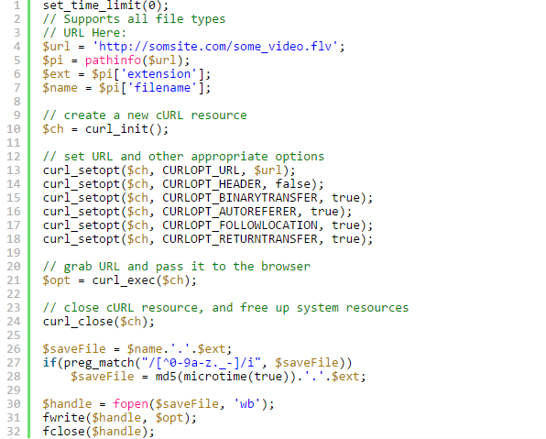Click the 'filename' string on line 7
546x439 pixels.
click(x=162, y=88)
